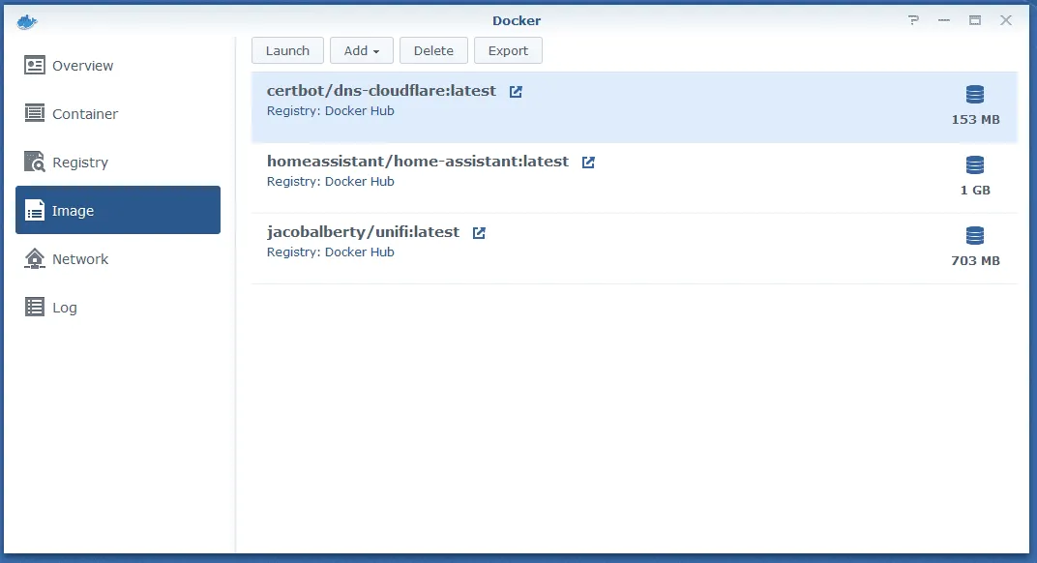Click database icon above 703 MB

pos(975,235)
